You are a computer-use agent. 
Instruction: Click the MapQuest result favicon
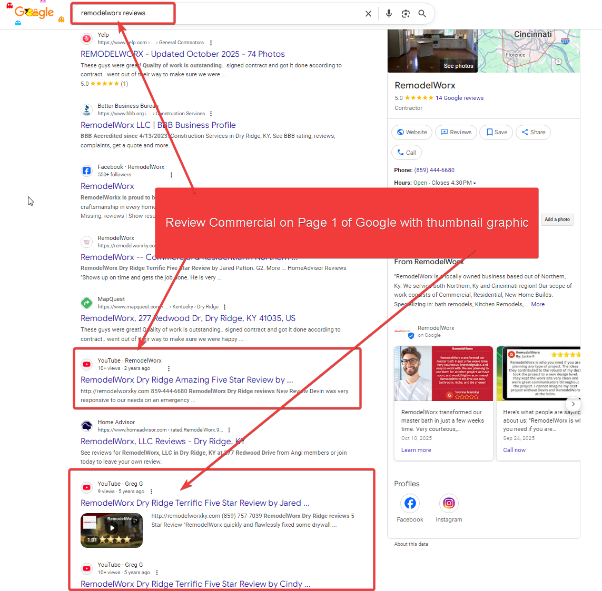(x=87, y=303)
